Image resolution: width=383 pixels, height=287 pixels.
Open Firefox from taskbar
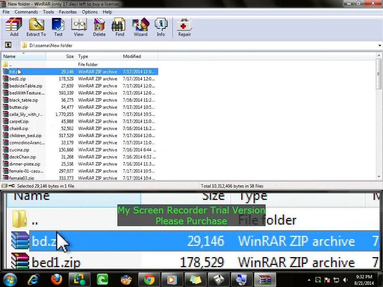pyautogui.click(x=56, y=280)
